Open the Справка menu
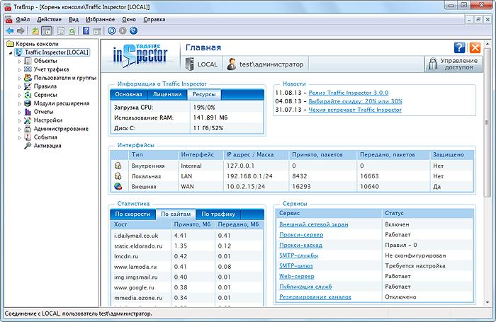The image size is (496, 322). (x=154, y=19)
